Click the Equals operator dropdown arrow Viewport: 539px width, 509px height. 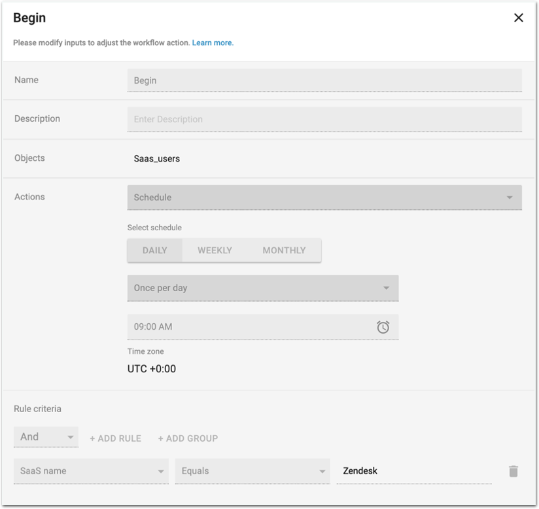pos(322,471)
